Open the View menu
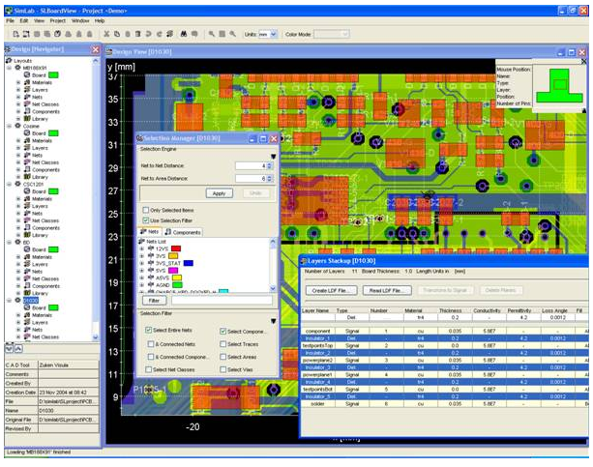The width and height of the screenshot is (593, 467). pos(39,21)
